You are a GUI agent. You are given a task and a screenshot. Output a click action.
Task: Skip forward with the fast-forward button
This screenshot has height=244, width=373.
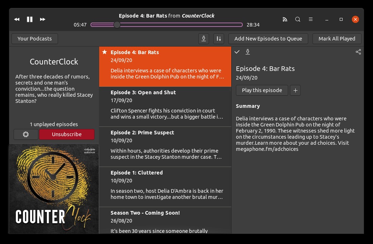[x=43, y=19]
